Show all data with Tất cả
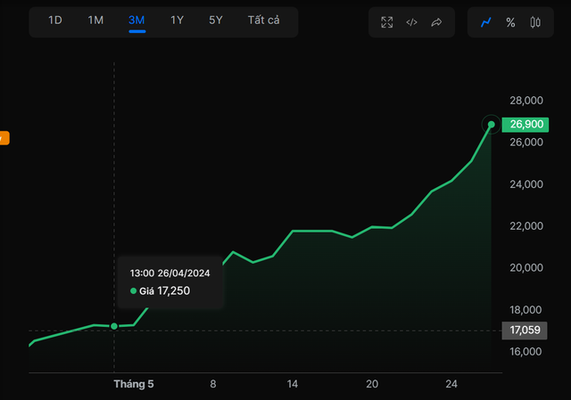This screenshot has height=400, width=571. click(x=264, y=20)
